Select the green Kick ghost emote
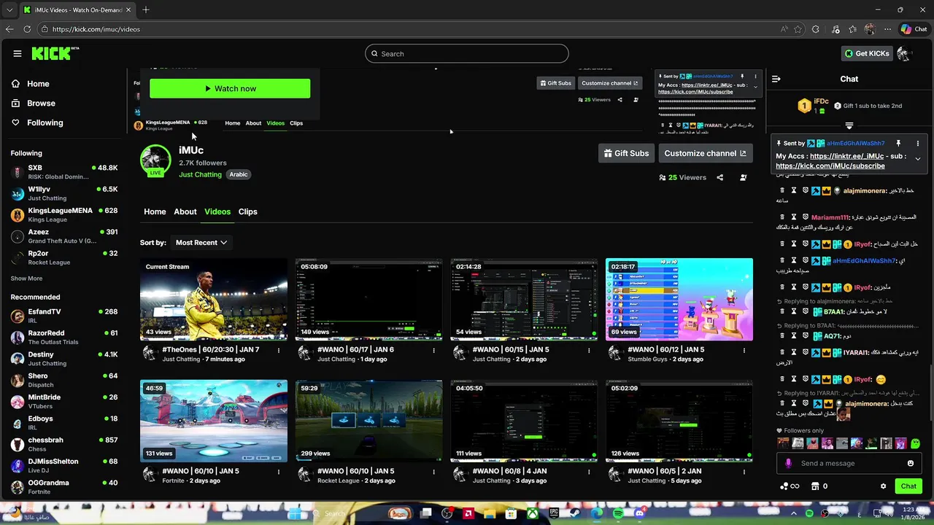This screenshot has width=934, height=525. 915,443
